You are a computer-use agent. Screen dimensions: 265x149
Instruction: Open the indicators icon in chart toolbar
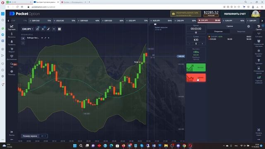pos(43,29)
